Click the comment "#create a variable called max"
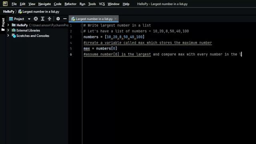Viewport: 256px width, 144px height. coord(114,43)
